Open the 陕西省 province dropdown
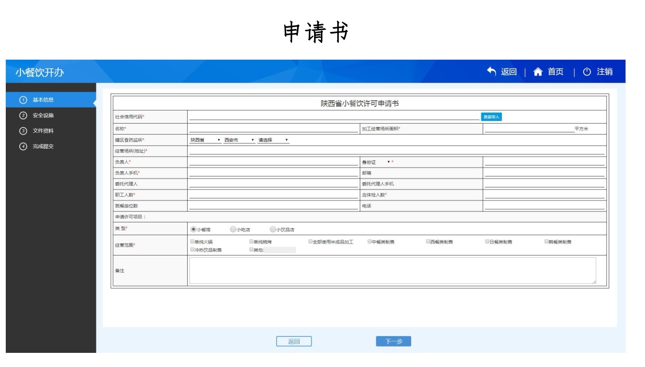 [205, 140]
